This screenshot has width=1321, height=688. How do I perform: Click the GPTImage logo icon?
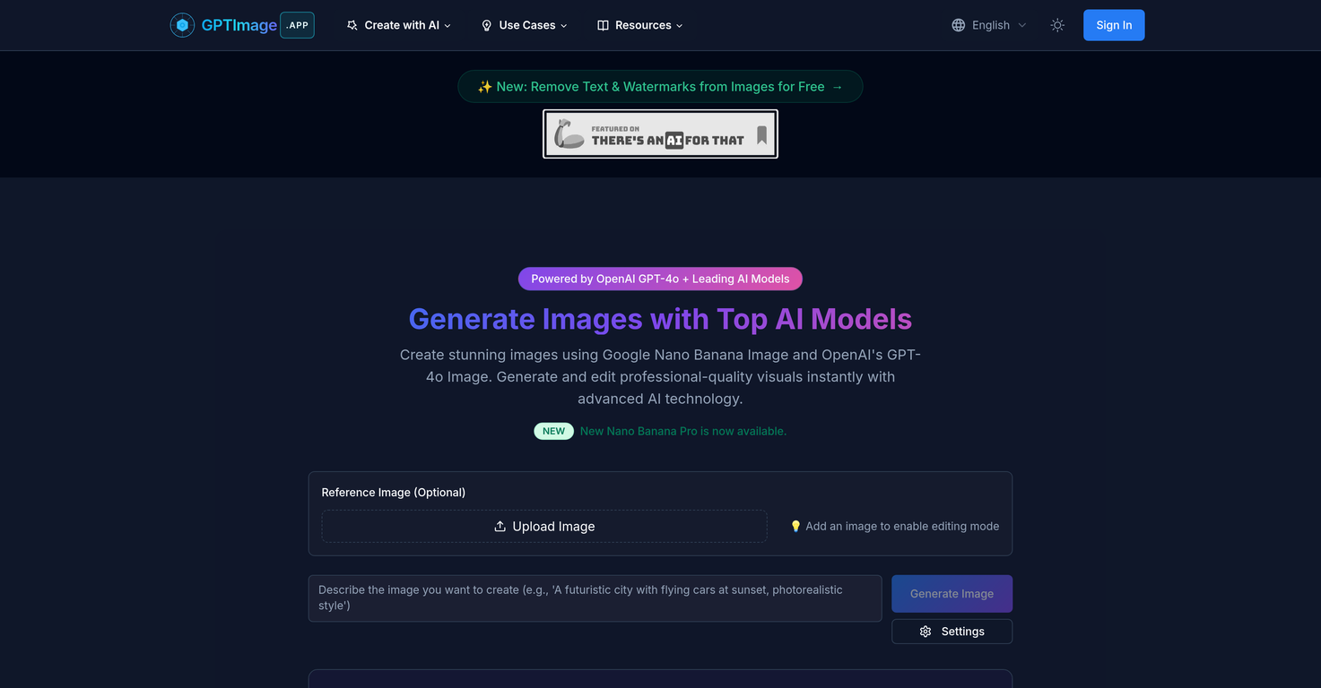click(182, 24)
